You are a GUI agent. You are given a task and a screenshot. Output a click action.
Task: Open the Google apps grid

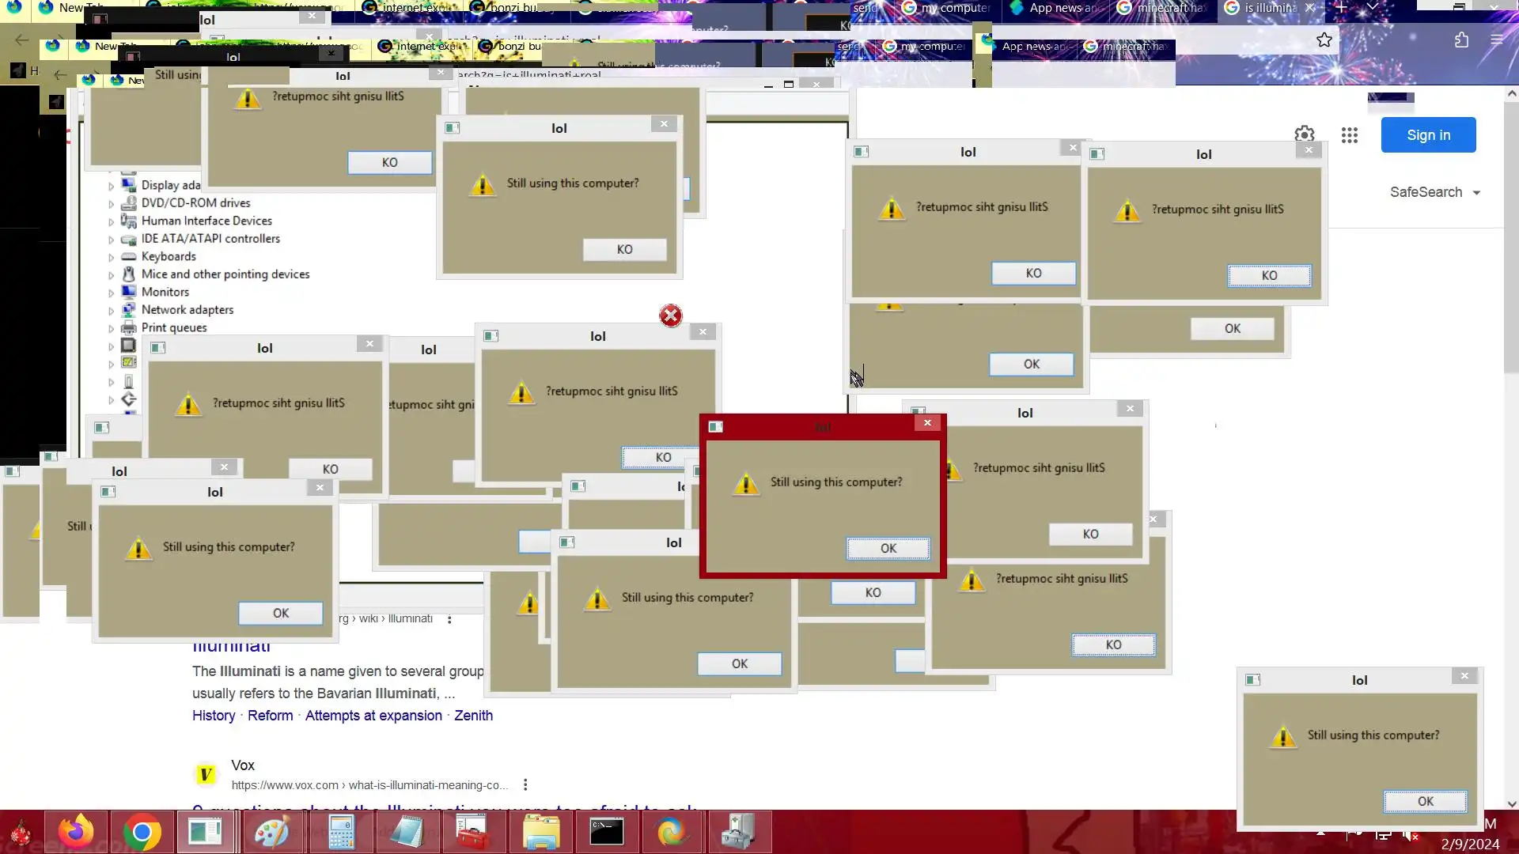pyautogui.click(x=1350, y=135)
